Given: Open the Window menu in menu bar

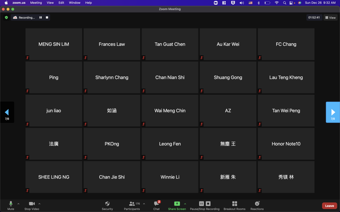Looking at the screenshot, I should pyautogui.click(x=74, y=3).
